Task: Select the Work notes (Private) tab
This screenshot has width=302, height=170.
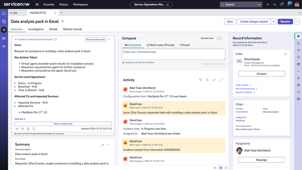Action: (x=160, y=45)
